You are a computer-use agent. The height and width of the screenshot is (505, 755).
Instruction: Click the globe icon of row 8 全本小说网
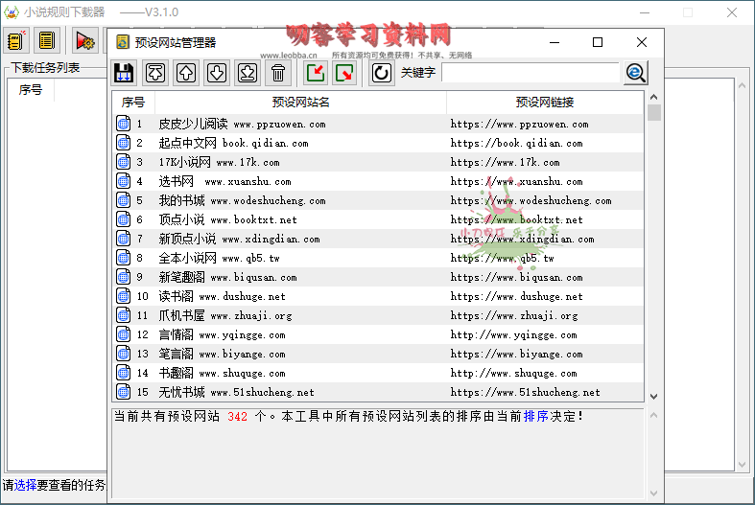click(x=123, y=258)
